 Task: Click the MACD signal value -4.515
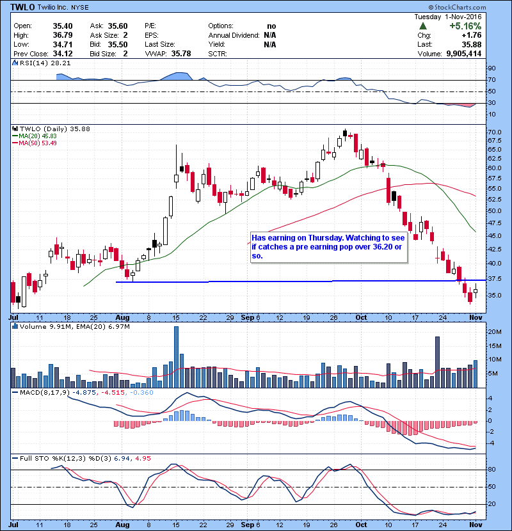(112, 393)
